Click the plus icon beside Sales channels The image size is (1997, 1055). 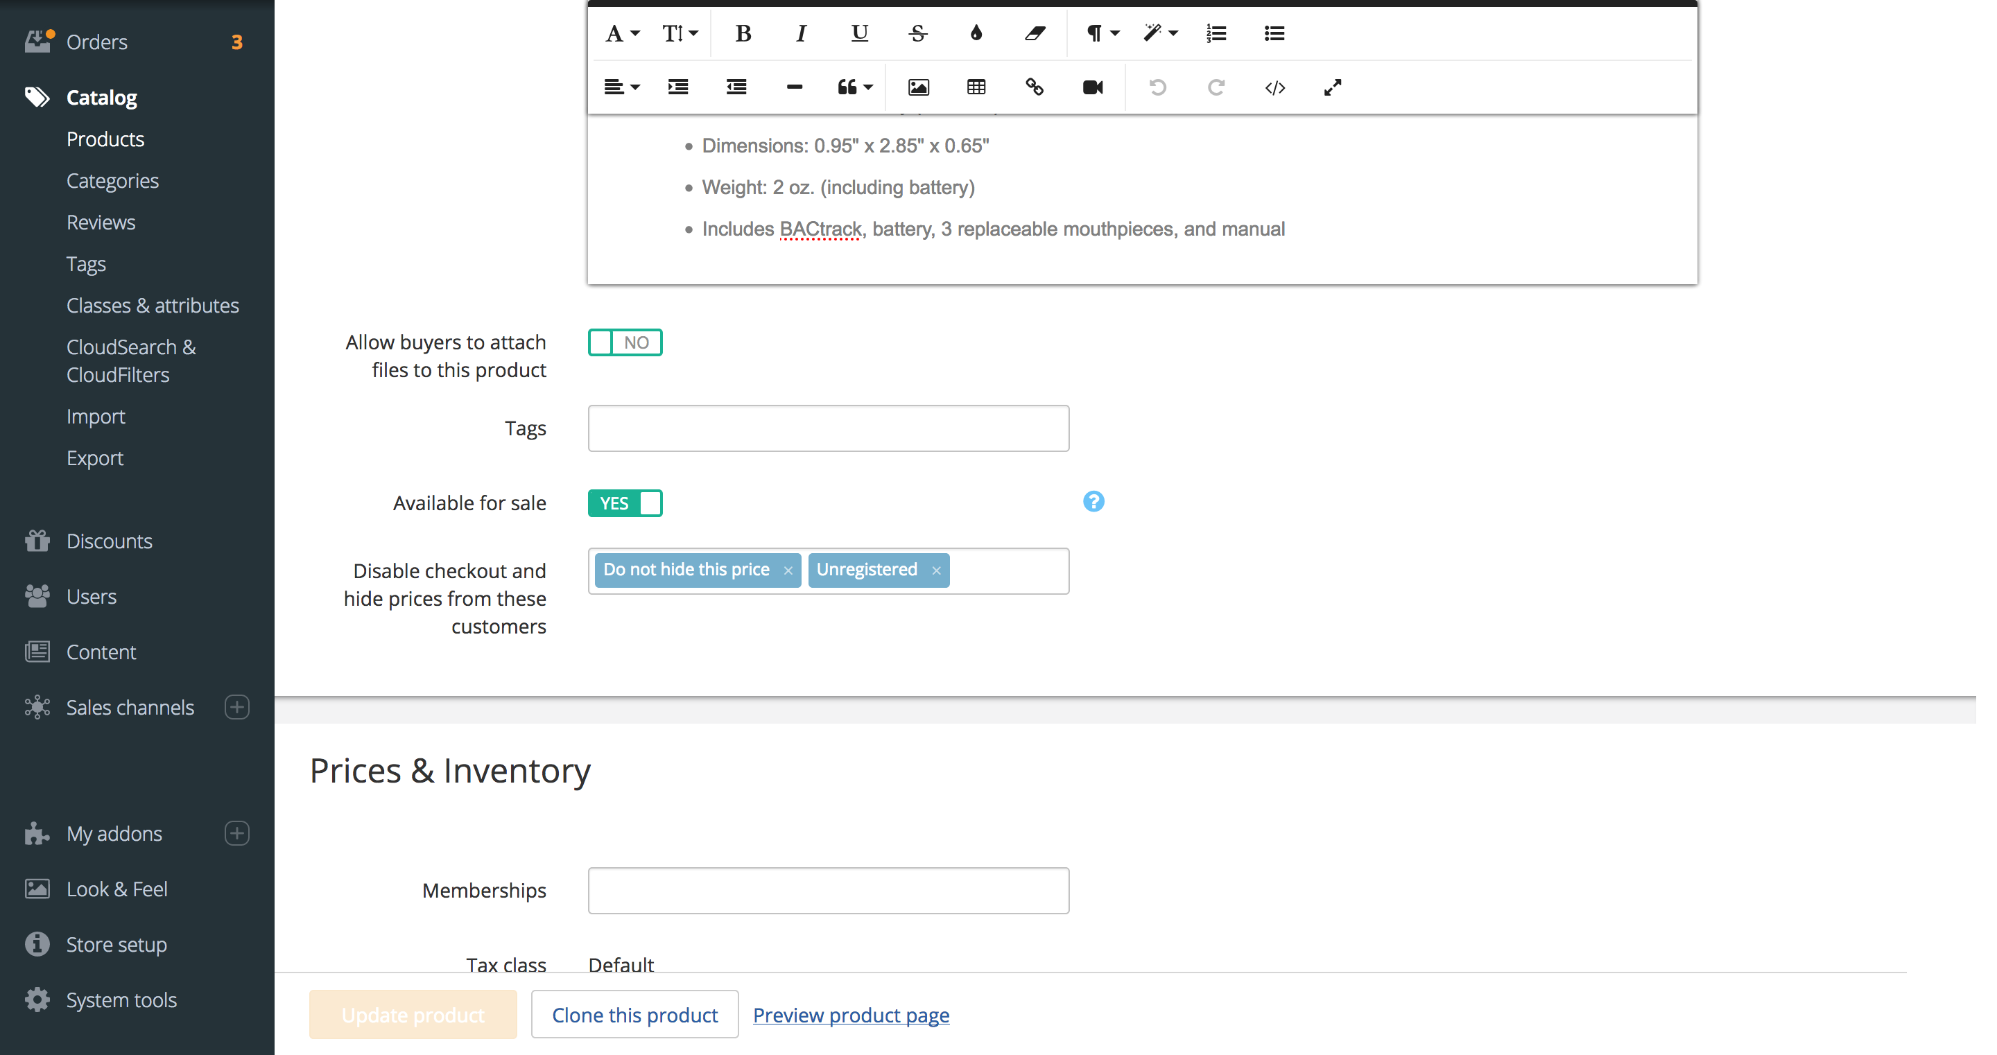pos(236,707)
